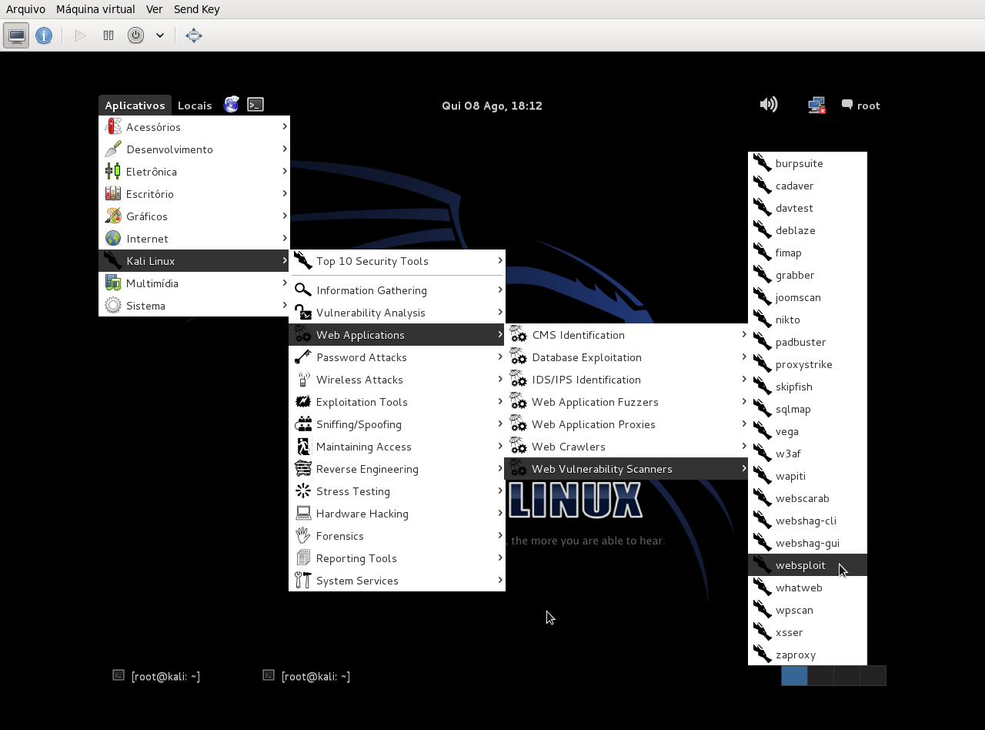Open Password Attacks submenu
Viewport: 985px width, 730px height.
tap(397, 357)
